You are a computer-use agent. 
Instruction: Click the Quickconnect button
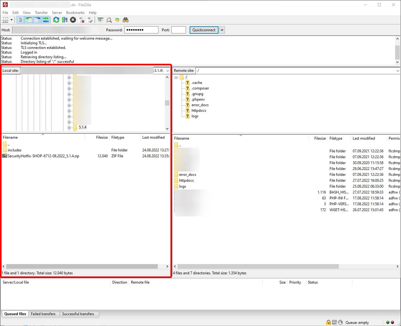pyautogui.click(x=204, y=30)
